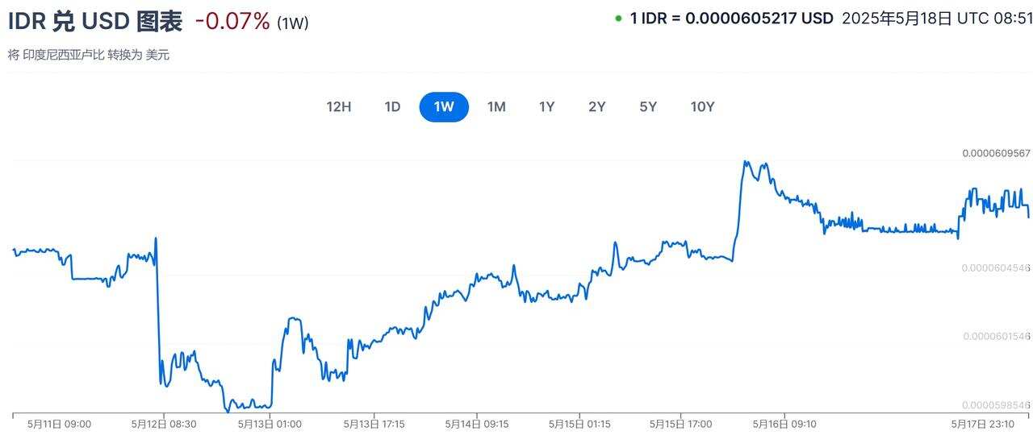The height and width of the screenshot is (435, 1033).
Task: Click the 0.0000604546 price axis label
Action: point(996,267)
